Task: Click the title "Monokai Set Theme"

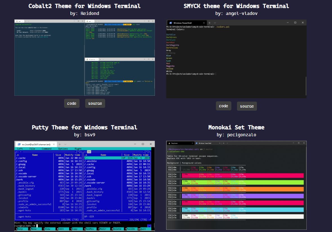Action: click(x=236, y=127)
